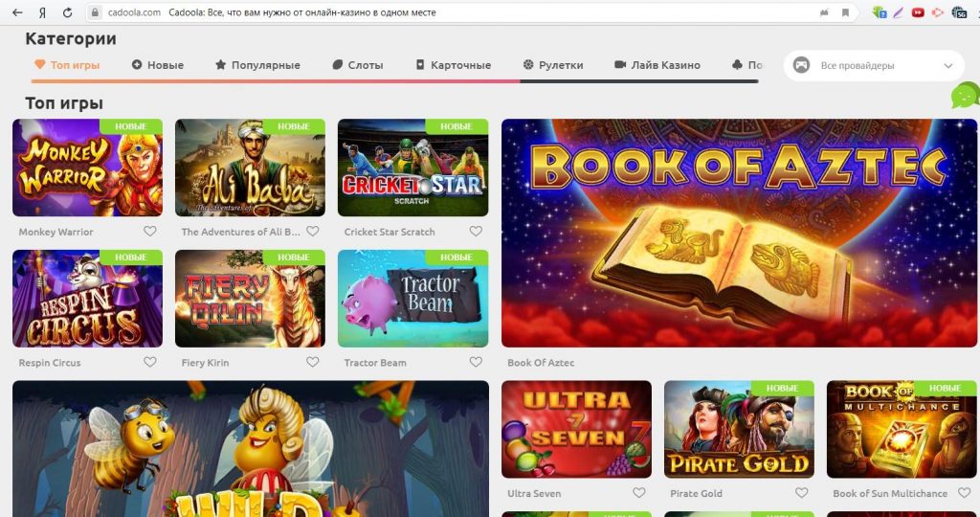The height and width of the screenshot is (517, 980).
Task: Click the Yandex home icon
Action: [42, 11]
